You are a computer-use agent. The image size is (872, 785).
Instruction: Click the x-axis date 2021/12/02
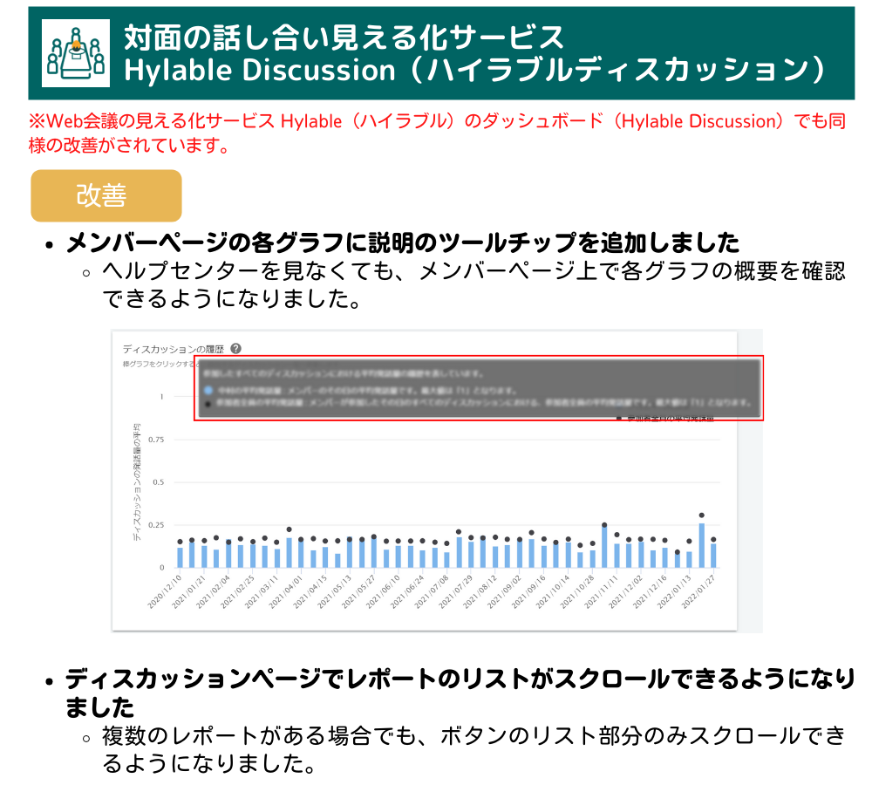point(626,592)
